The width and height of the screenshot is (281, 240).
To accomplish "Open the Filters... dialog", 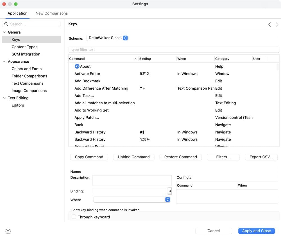I will pos(223,157).
